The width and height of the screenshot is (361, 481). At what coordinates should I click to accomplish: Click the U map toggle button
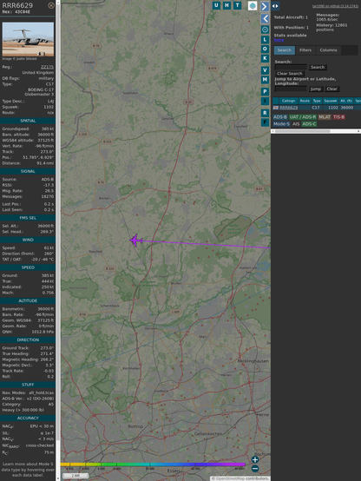[x=217, y=5]
